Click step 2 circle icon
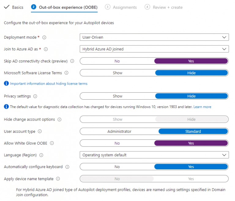Screen dimensions: 235x201 click(34, 7)
